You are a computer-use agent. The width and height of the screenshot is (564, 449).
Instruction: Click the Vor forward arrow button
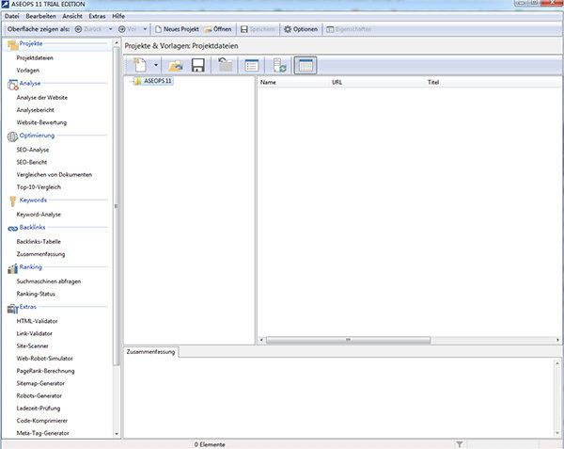[x=127, y=29]
